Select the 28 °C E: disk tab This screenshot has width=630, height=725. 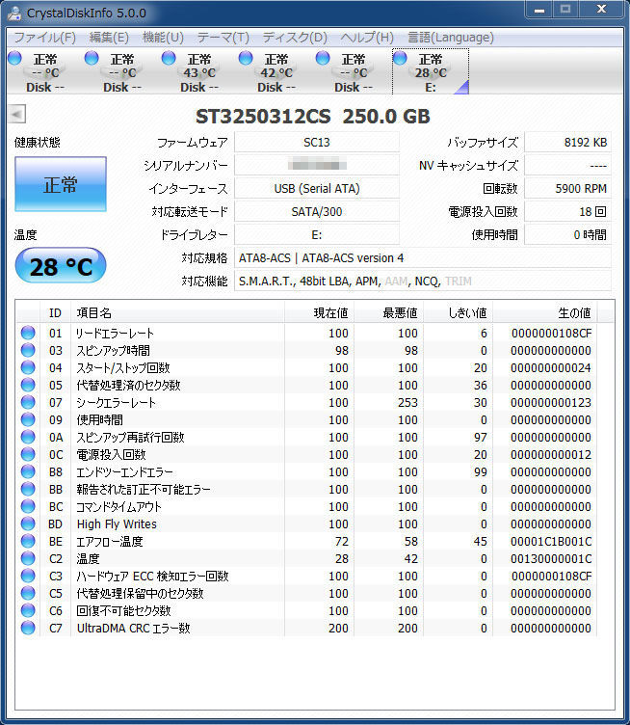pyautogui.click(x=430, y=72)
